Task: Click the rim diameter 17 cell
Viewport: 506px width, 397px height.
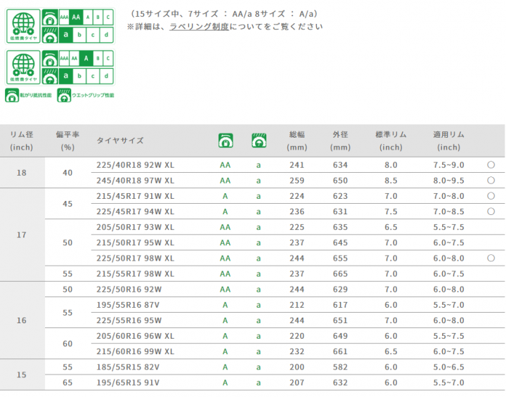Action: 22,235
